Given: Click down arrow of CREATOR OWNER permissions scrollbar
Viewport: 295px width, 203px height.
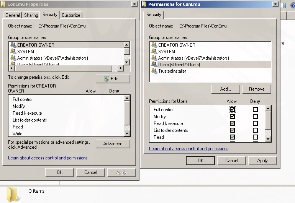Looking at the screenshot, I should pyautogui.click(x=127, y=133).
